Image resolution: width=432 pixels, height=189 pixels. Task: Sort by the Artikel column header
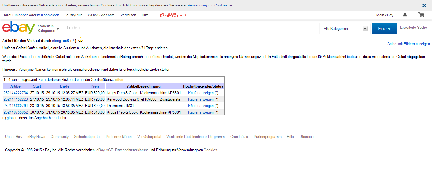pyautogui.click(x=16, y=86)
